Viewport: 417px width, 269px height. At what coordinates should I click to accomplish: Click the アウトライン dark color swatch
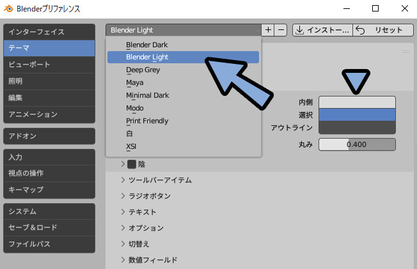pos(357,127)
